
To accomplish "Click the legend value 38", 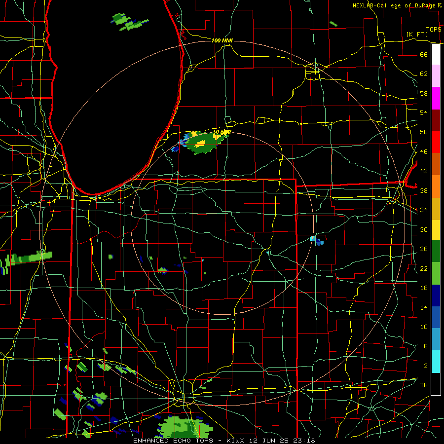I will pos(424,191).
